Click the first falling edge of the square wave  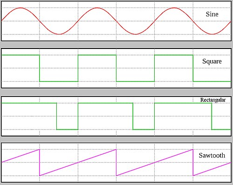click(x=40, y=68)
